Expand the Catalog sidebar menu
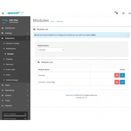131x131 pixels. (x=15, y=33)
